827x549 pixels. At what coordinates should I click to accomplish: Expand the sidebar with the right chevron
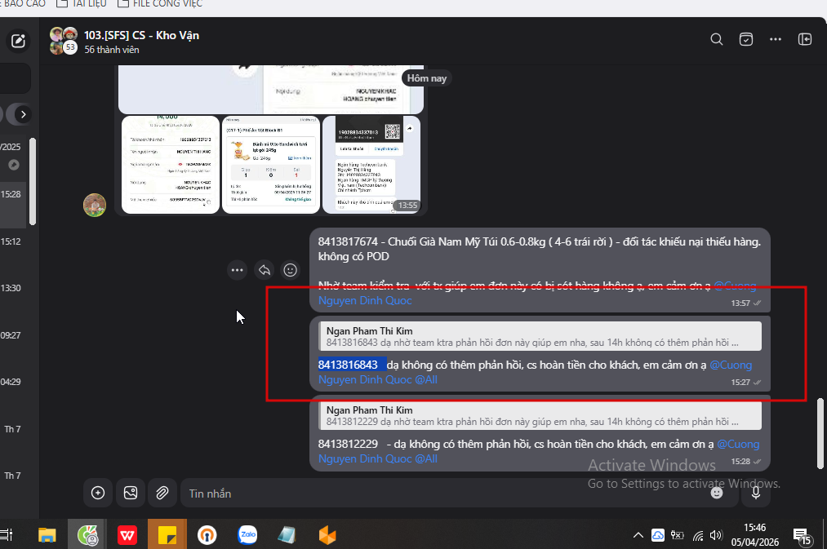(x=23, y=114)
